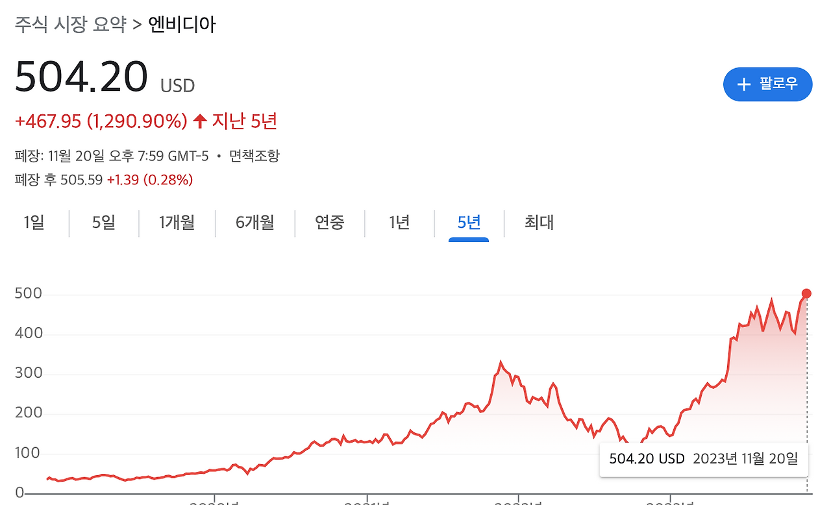Select the active 5년 range tab
Image resolution: width=831 pixels, height=505 pixels.
click(469, 223)
